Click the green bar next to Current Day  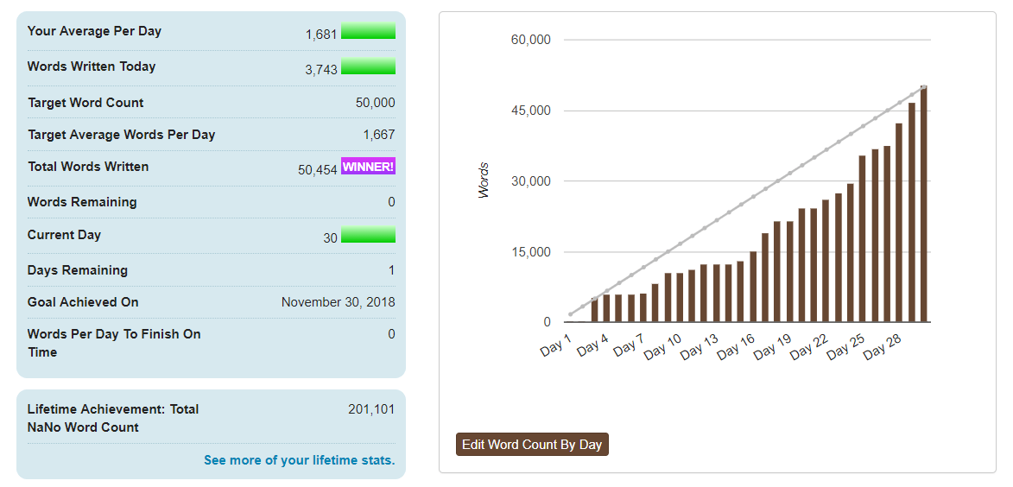[368, 235]
